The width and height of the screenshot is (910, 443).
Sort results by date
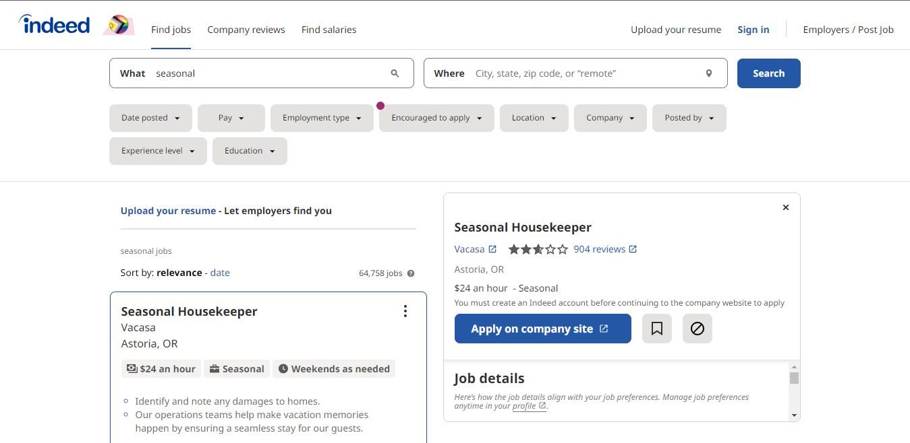220,272
